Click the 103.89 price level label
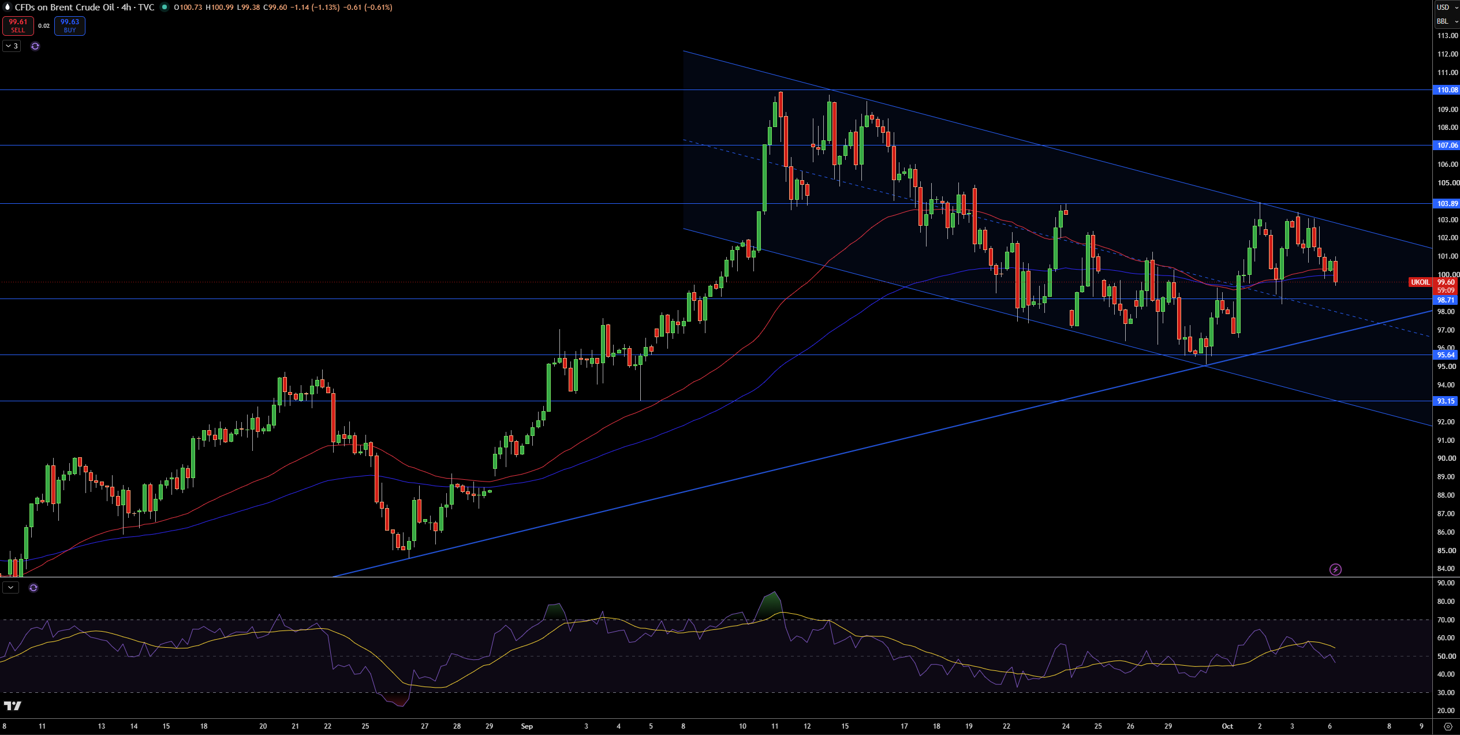1460x735 pixels. 1447,204
